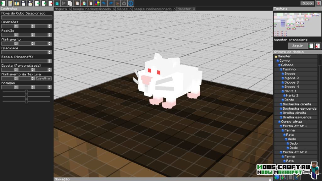Switch to the Siames tab
Viewport: 322px width, 181px height.
122,9
